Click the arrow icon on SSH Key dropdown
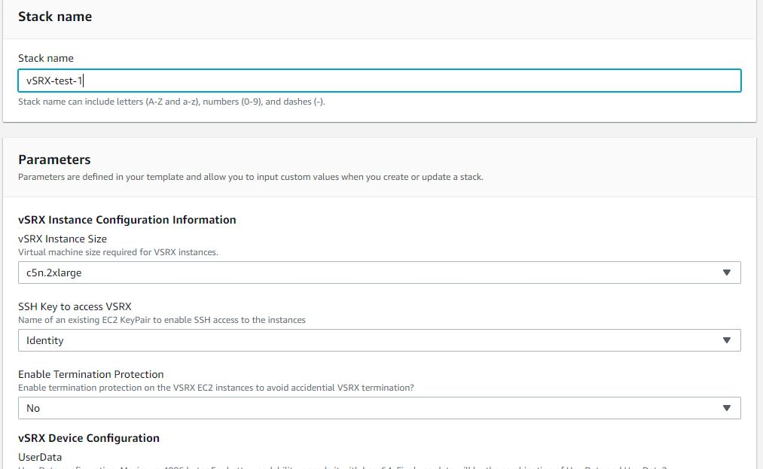Viewport: 763px width, 469px height. pyautogui.click(x=726, y=340)
